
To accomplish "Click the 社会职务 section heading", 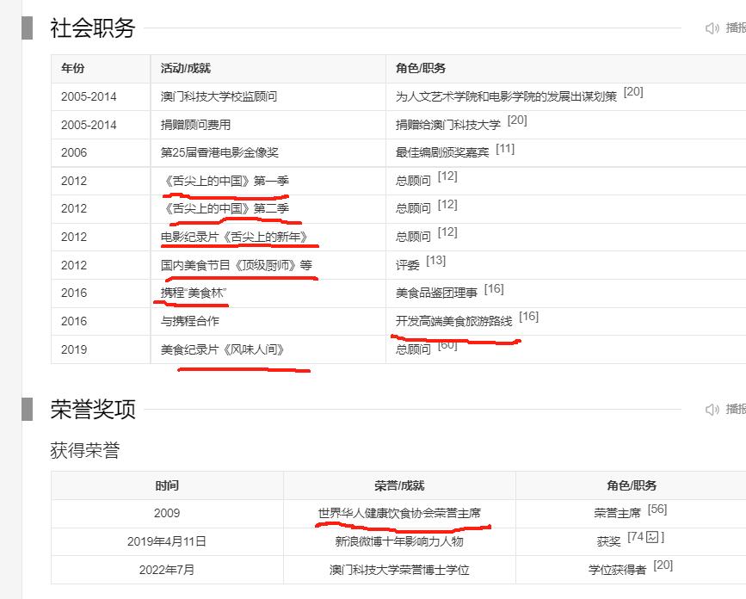I will click(x=93, y=28).
